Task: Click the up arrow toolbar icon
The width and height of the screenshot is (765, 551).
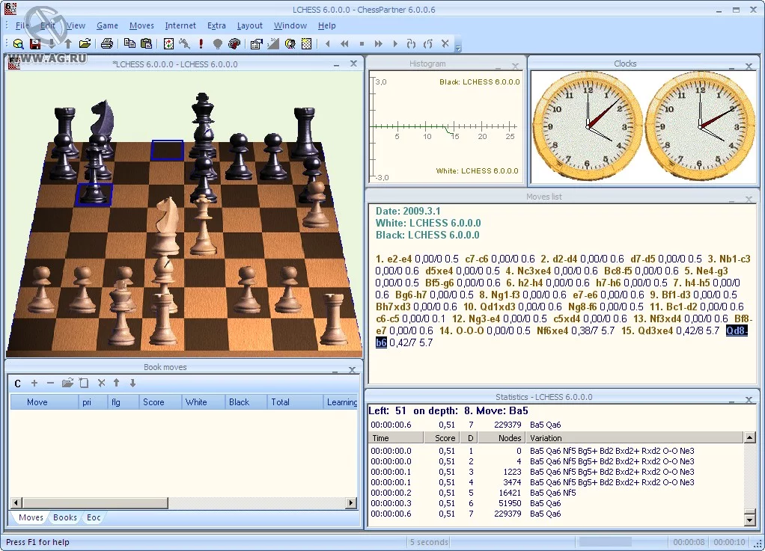Action: (68, 44)
